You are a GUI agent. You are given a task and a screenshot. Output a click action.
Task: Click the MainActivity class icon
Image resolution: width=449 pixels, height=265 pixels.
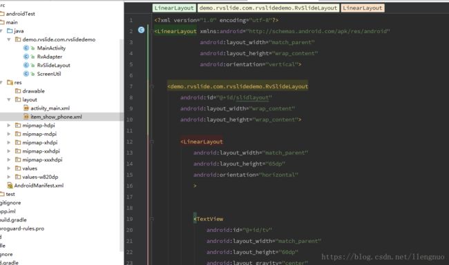point(26,48)
